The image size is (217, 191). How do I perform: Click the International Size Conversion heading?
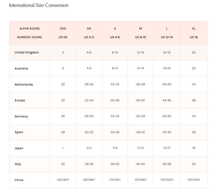(39, 5)
